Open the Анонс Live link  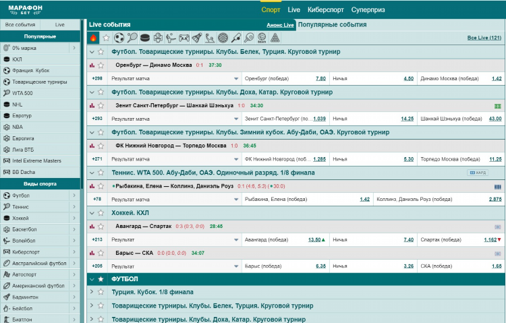click(280, 25)
